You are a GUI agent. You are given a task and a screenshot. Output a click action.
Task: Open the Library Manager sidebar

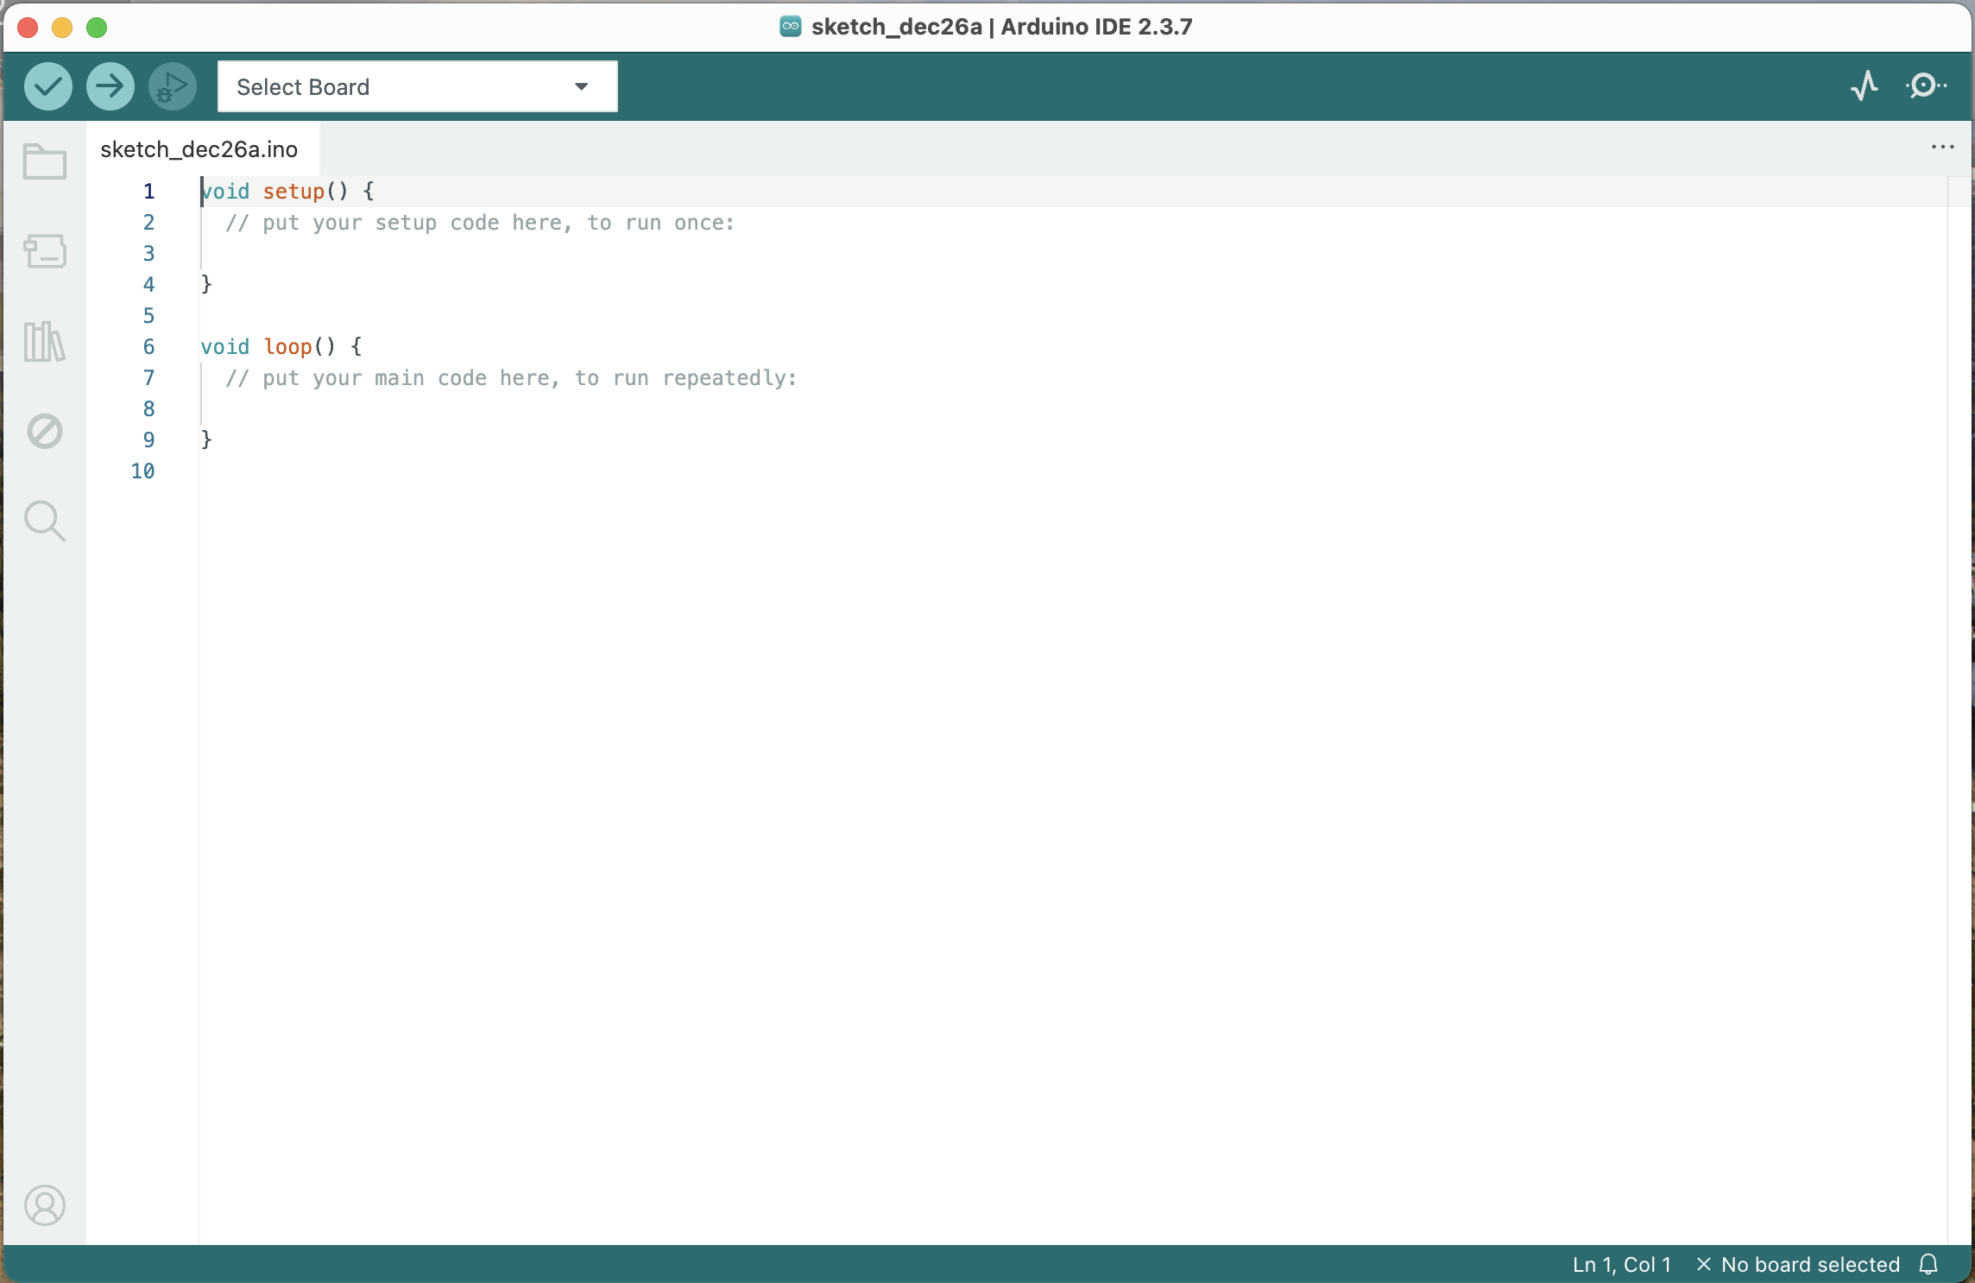pyautogui.click(x=45, y=341)
